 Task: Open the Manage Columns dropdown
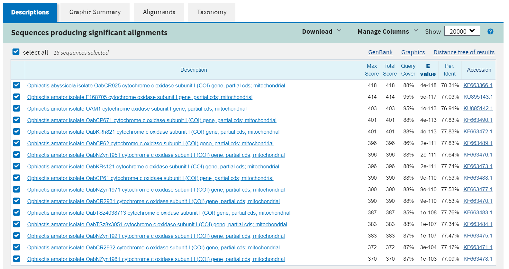(387, 31)
